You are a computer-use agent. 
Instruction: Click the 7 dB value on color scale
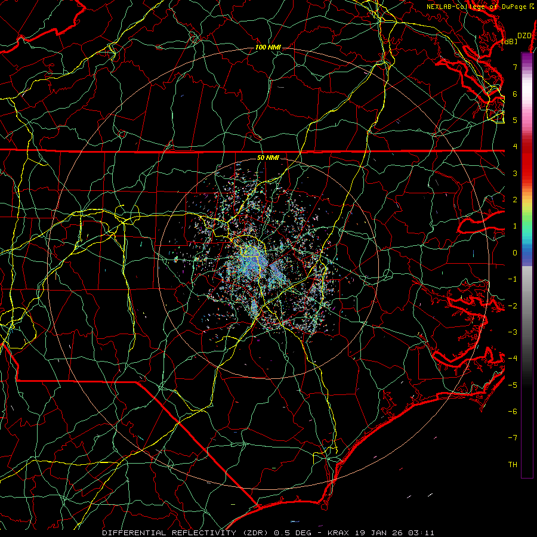(x=515, y=67)
